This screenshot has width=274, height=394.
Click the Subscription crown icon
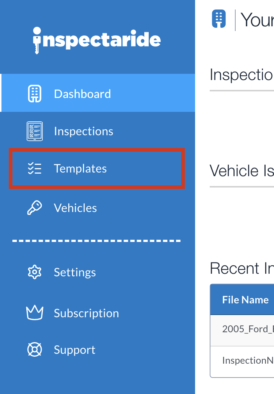[35, 313]
